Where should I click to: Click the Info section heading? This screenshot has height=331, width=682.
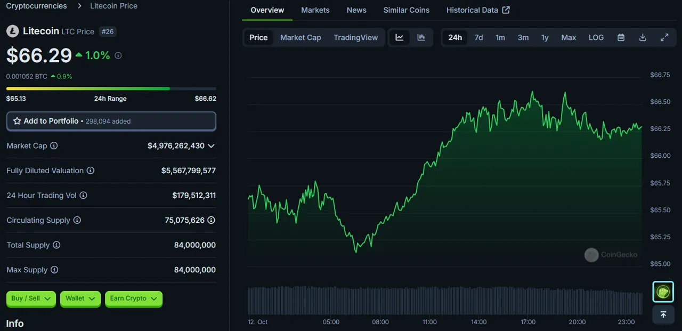[x=15, y=324]
